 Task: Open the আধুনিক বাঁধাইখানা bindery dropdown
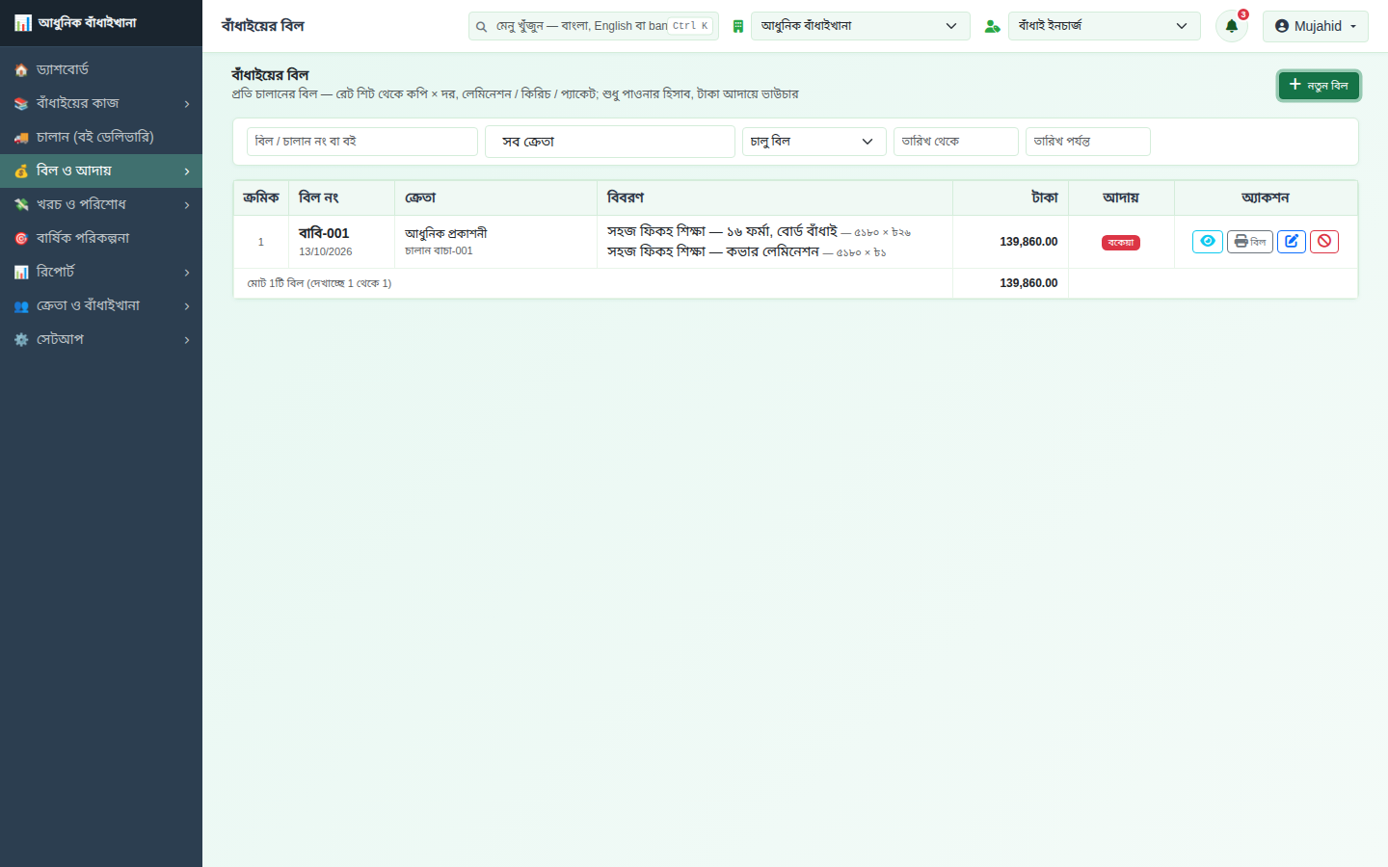pos(861,26)
